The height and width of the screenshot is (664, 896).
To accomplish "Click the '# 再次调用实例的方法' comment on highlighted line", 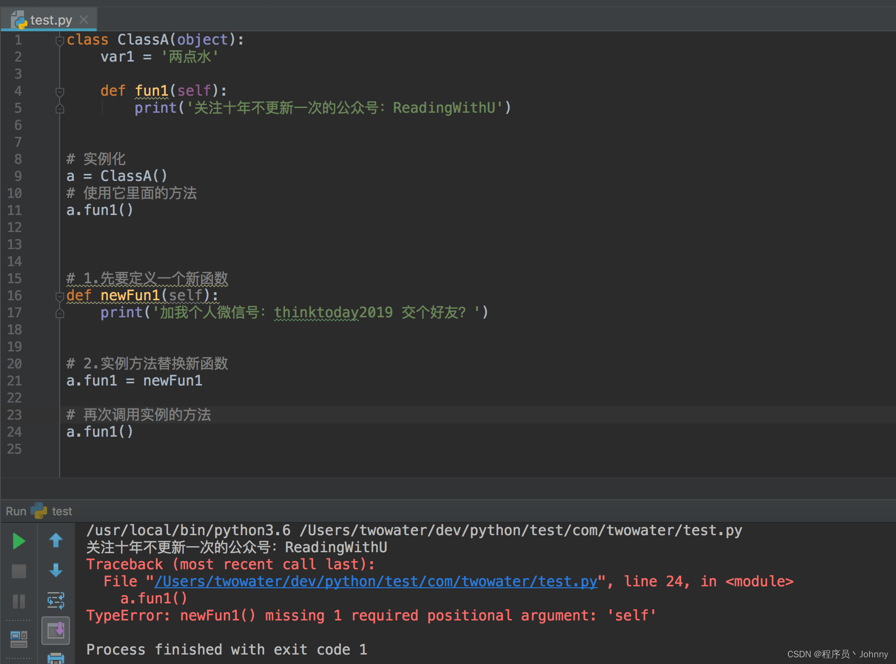I will pyautogui.click(x=139, y=415).
